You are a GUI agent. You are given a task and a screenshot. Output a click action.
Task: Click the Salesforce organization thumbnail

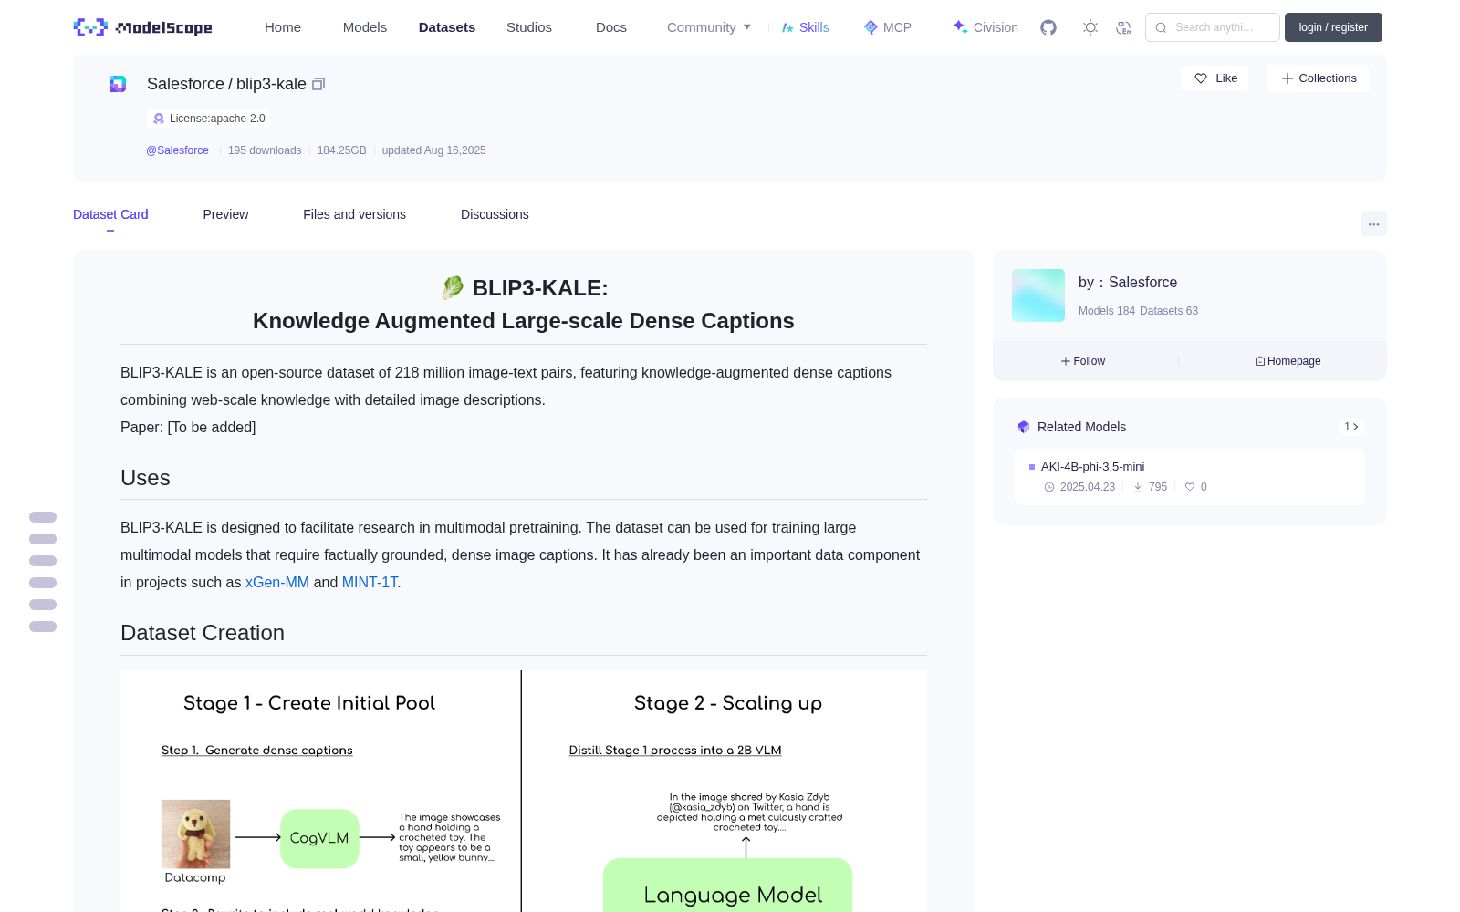click(x=1038, y=295)
